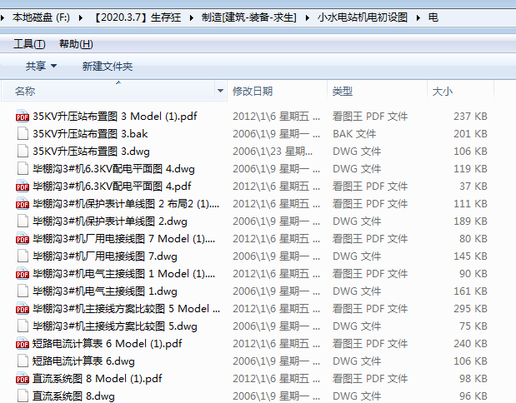
Task: Click file icon of 毕棚沟3#机6.3KV配电平面图 4.dwg
Action: 23,169
